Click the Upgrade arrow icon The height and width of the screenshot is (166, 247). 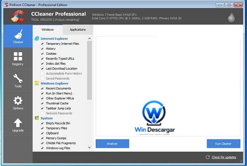18,122
